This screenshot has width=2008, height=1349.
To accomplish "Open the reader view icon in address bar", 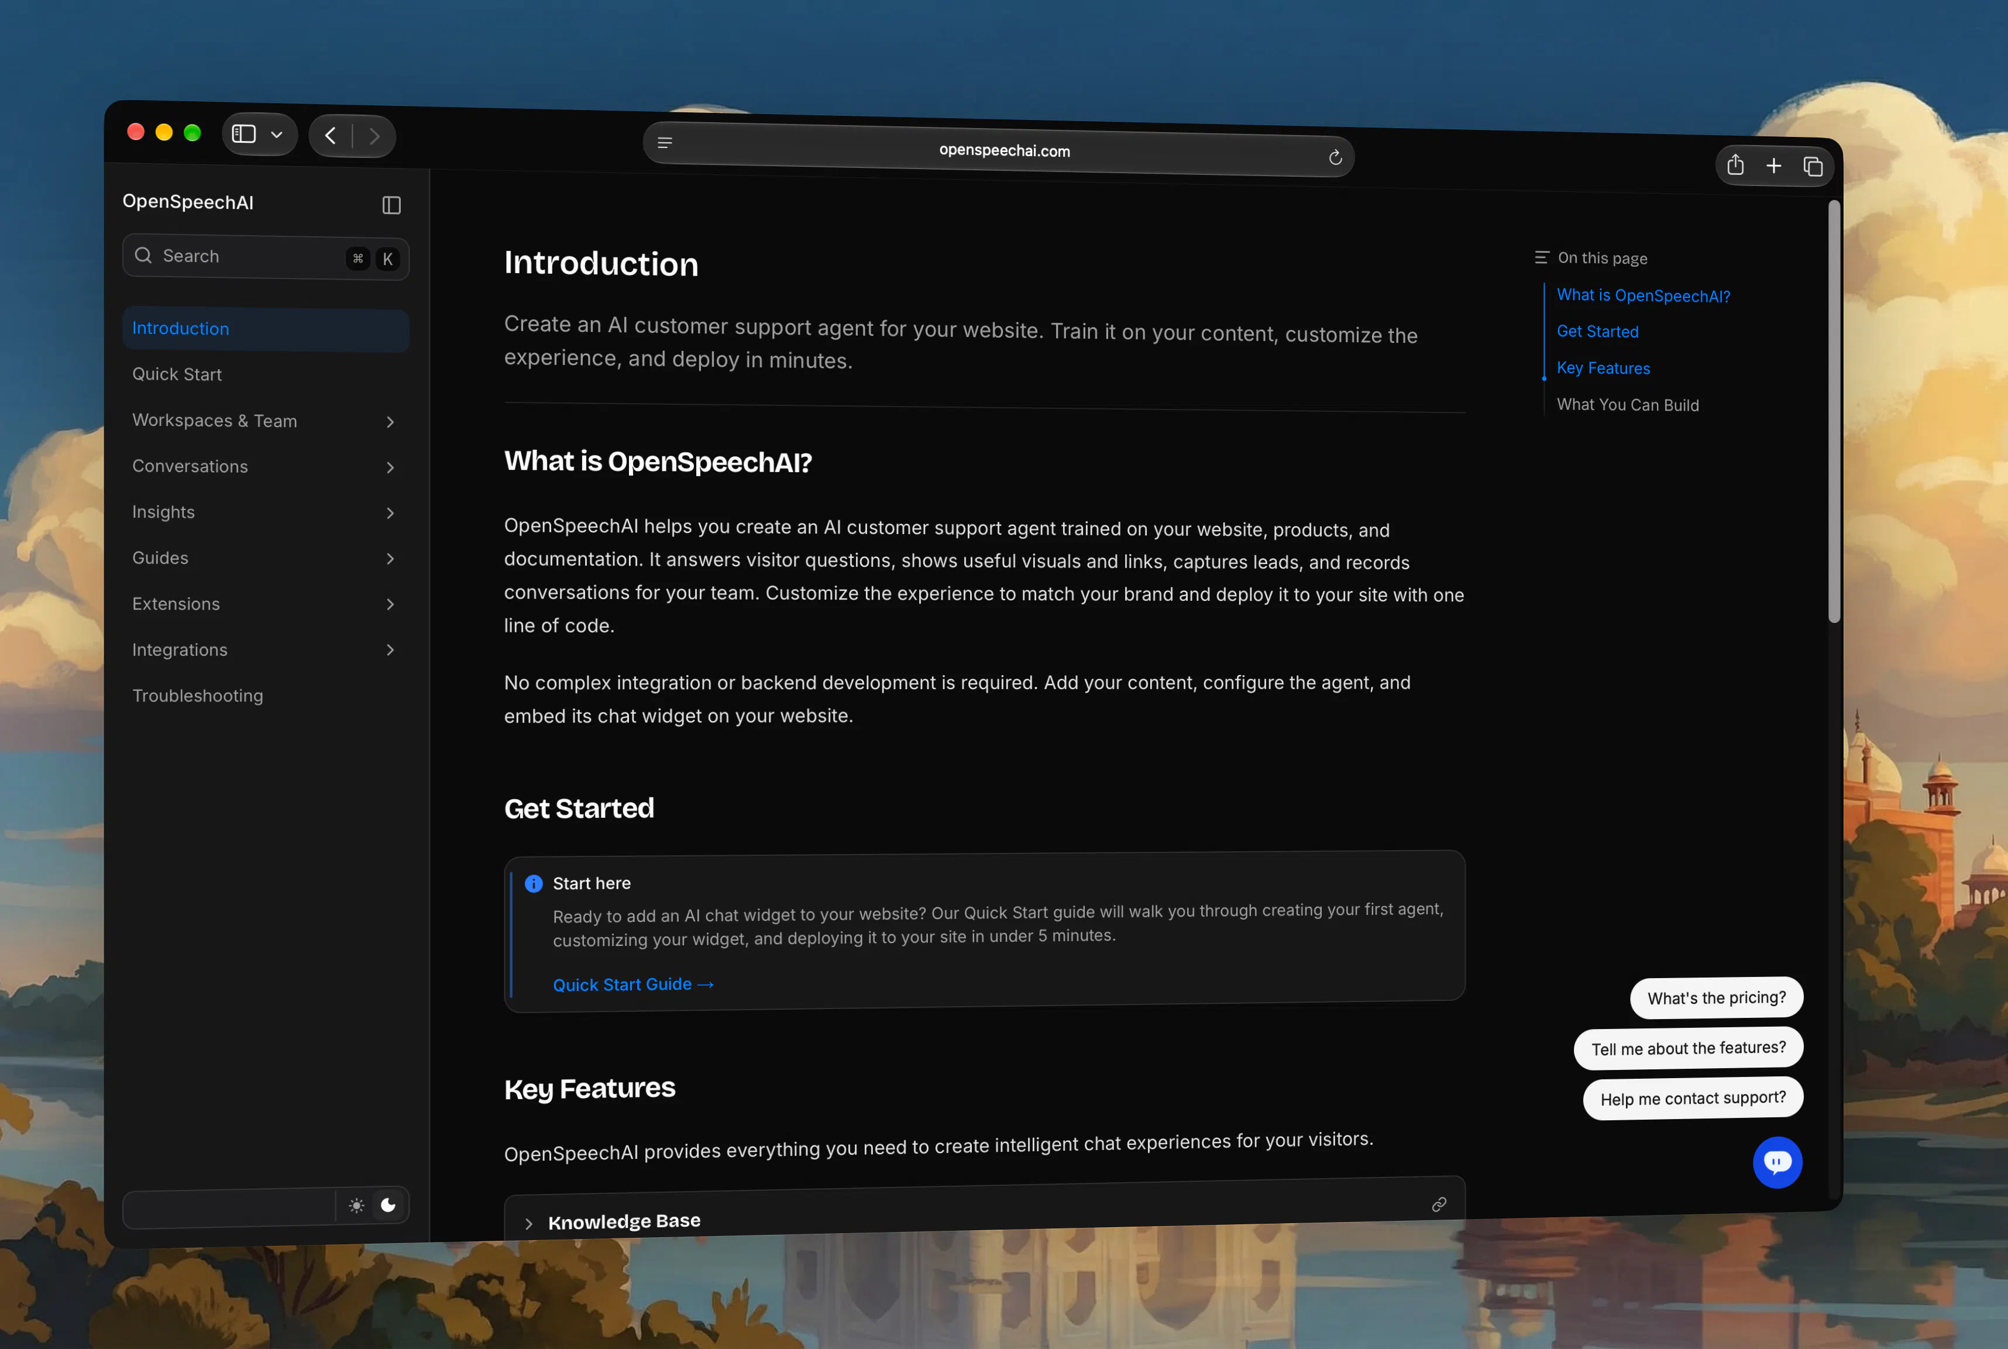I will (x=665, y=143).
